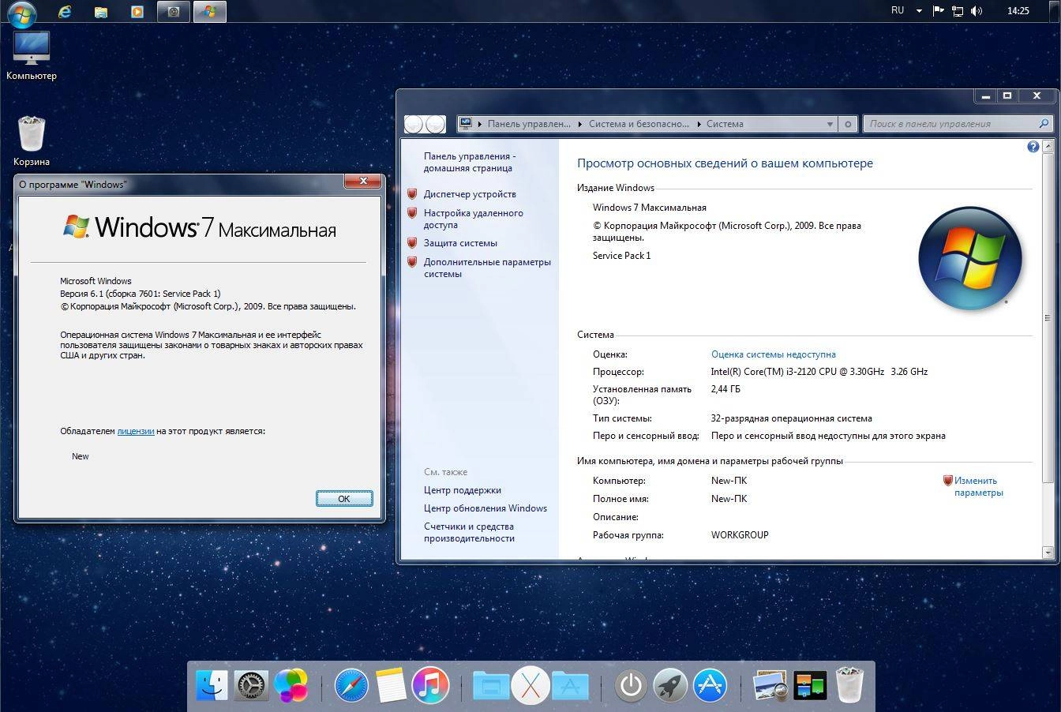Open Windows Media Player taskbar icon

tap(137, 12)
